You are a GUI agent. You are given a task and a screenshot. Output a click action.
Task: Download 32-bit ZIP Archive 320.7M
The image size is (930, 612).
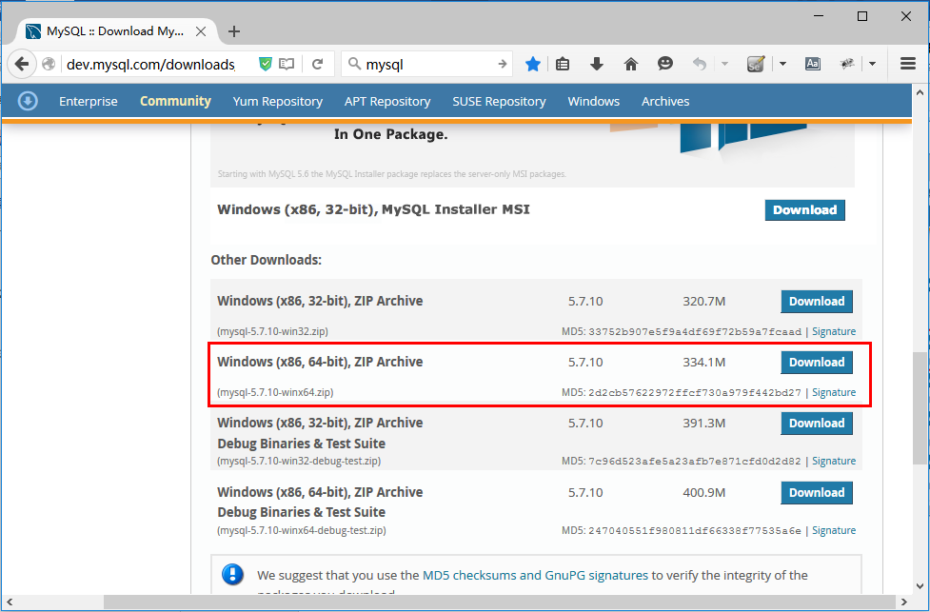pos(817,302)
